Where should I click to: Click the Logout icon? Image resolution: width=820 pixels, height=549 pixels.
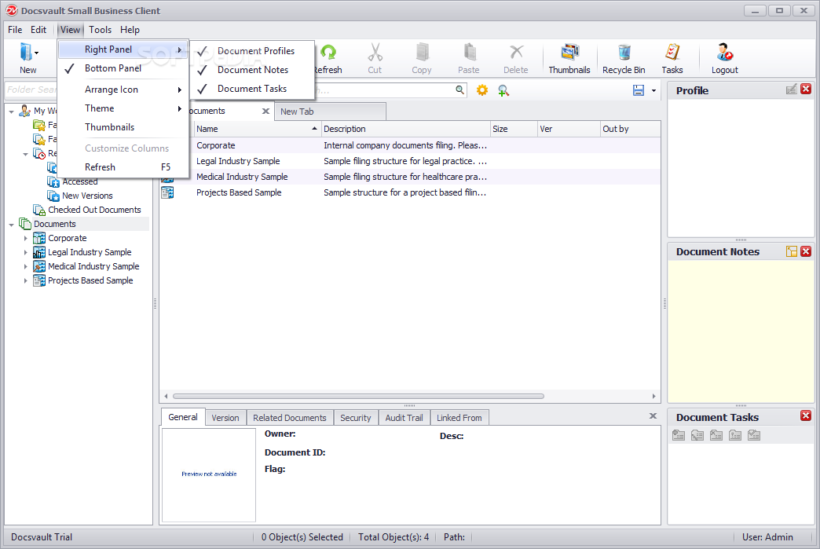[725, 53]
